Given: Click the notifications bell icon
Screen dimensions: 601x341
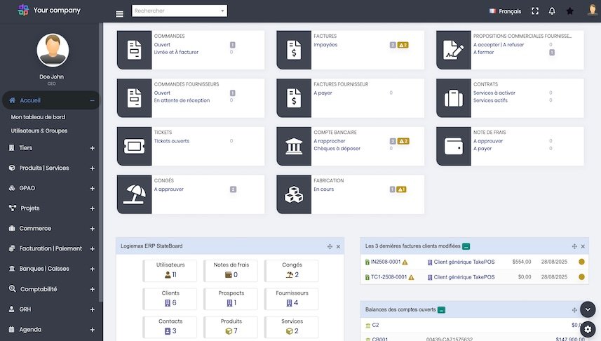Looking at the screenshot, I should click(x=552, y=11).
